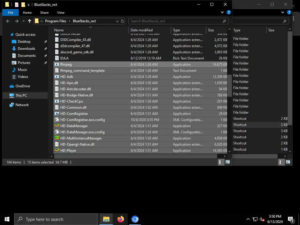This screenshot has width=300, height=225.
Task: Select the HD-Adb application icon
Action: [57, 77]
